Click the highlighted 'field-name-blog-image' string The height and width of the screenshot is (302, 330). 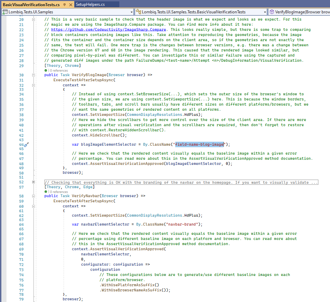click(199, 144)
